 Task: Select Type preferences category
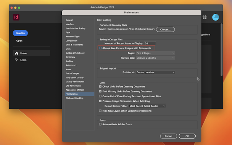[68, 32]
